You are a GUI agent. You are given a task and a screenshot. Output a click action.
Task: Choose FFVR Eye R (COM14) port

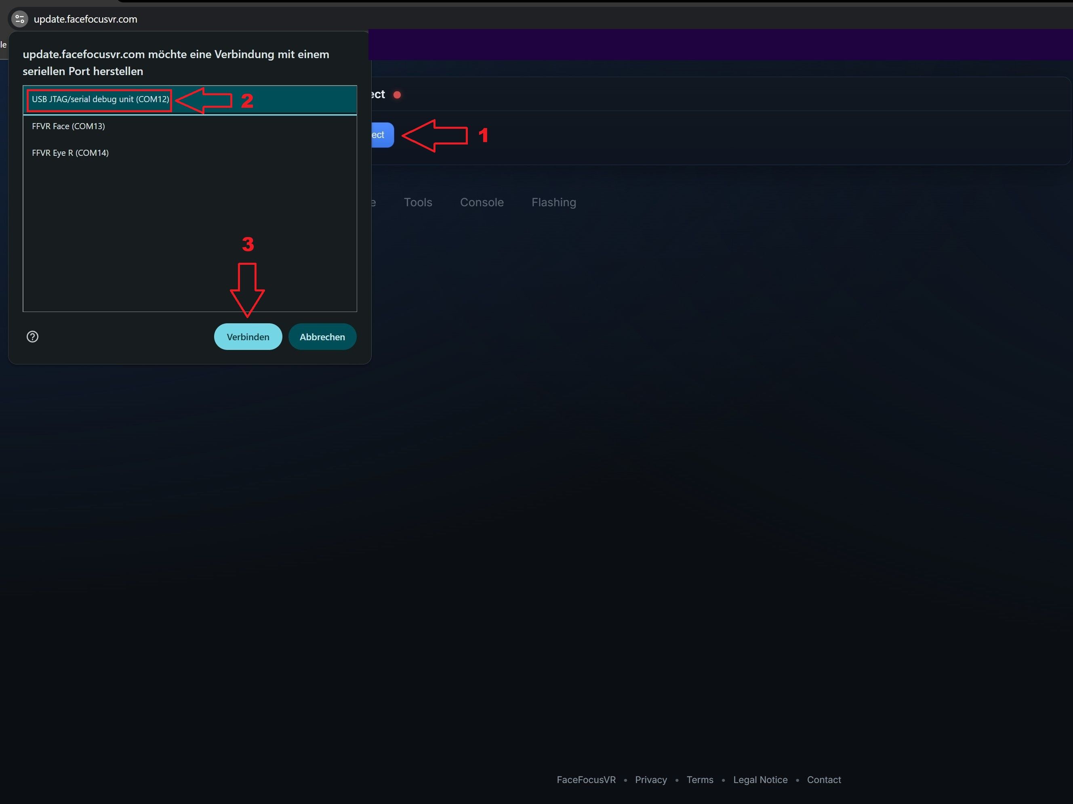[70, 153]
